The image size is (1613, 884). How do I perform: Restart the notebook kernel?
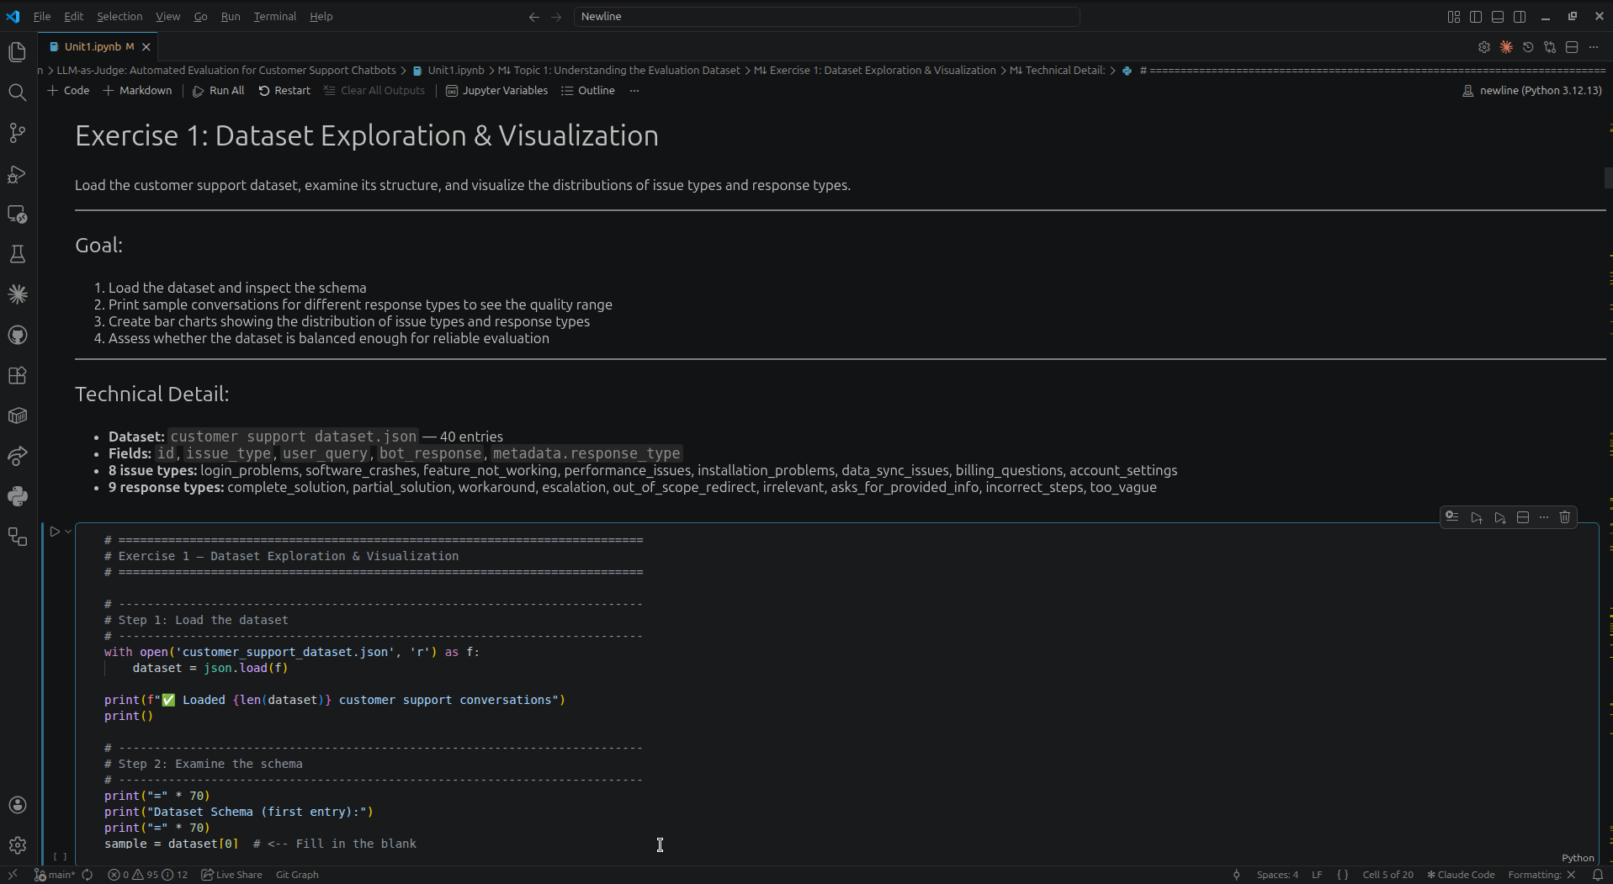pyautogui.click(x=284, y=91)
